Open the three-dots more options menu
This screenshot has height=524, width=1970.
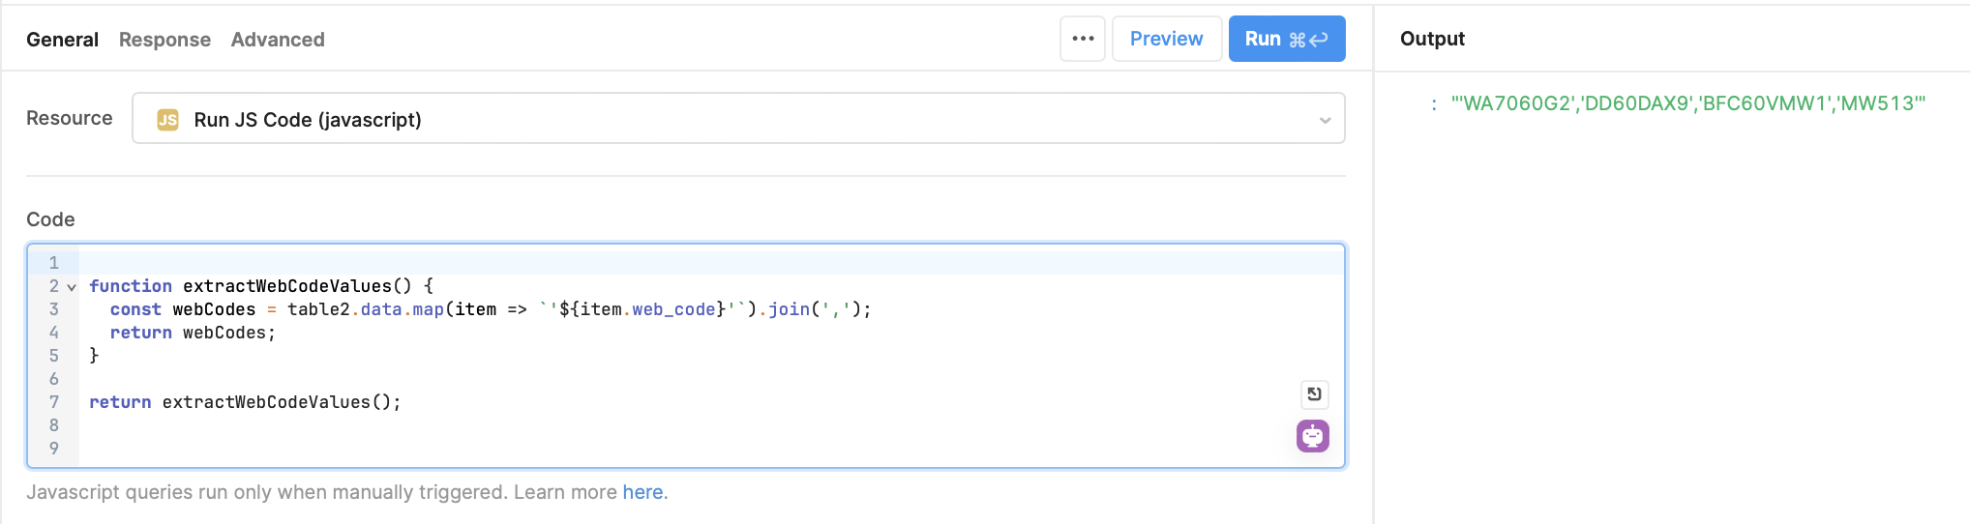click(x=1083, y=39)
